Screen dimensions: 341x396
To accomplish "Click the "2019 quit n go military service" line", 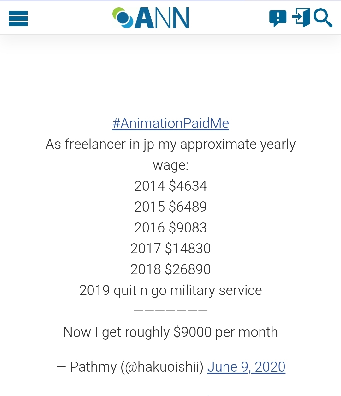I will (170, 290).
